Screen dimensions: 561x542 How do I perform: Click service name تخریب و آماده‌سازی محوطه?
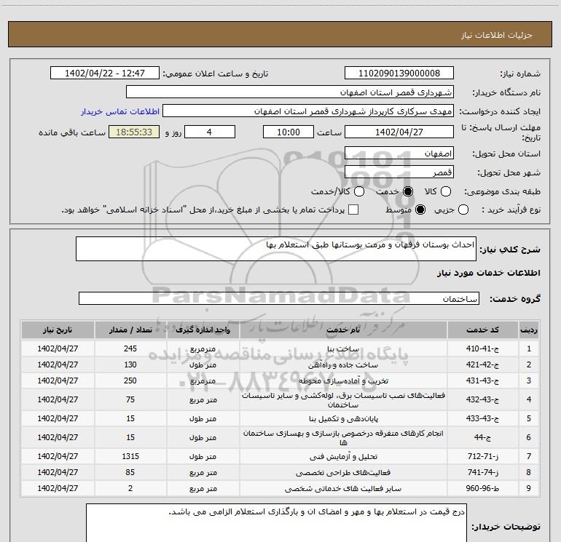point(343,381)
